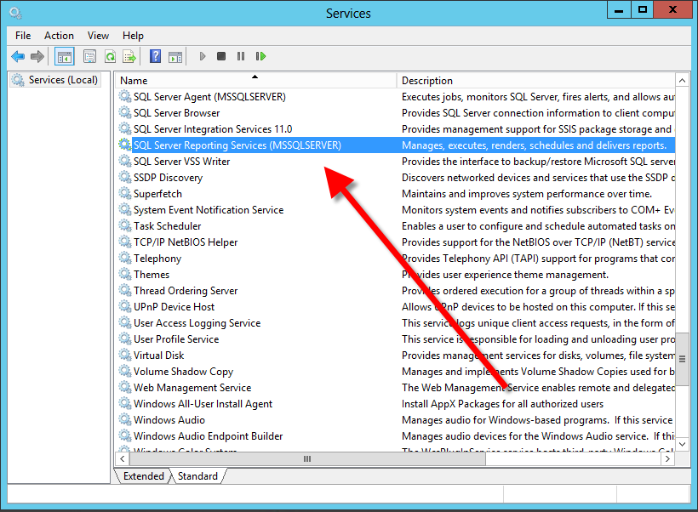
Task: Refresh the services list via toolbar icon
Action: (x=110, y=56)
